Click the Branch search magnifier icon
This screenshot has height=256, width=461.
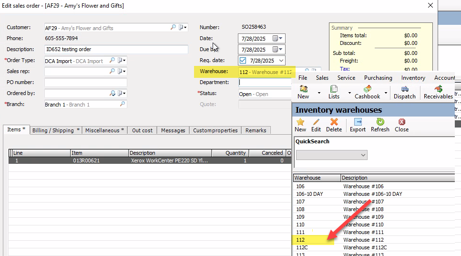[x=123, y=104]
